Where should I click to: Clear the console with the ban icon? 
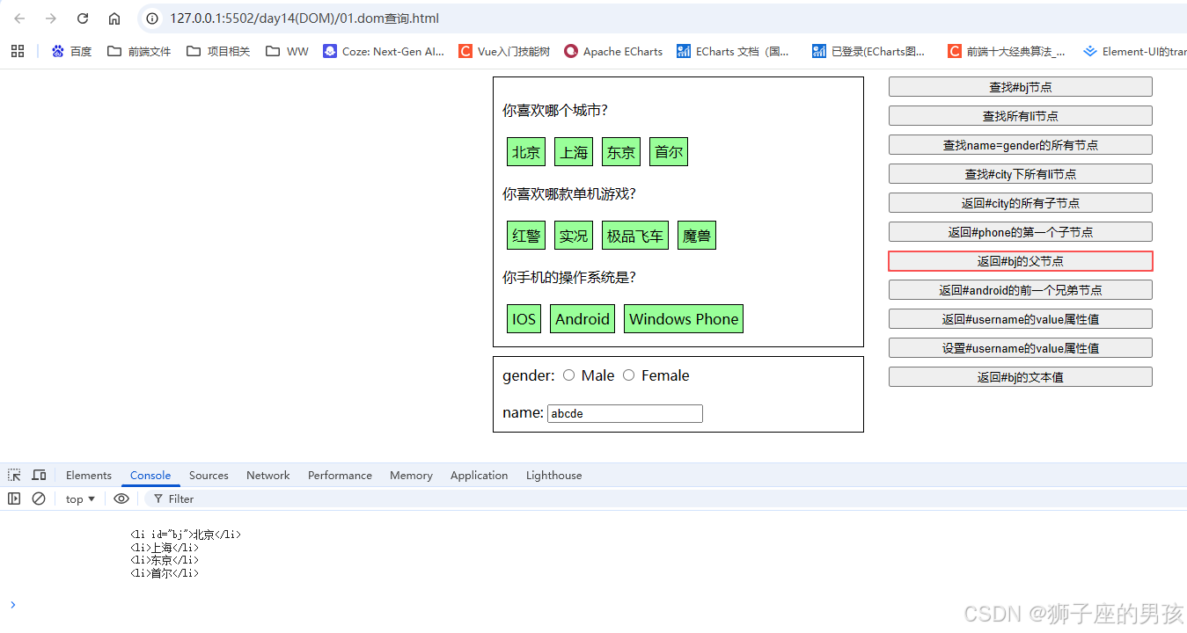[x=39, y=498]
